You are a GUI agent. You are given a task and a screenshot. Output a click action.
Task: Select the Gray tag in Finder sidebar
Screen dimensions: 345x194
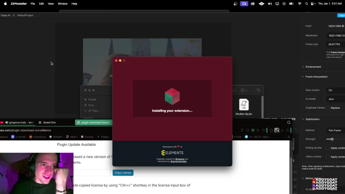point(91,105)
